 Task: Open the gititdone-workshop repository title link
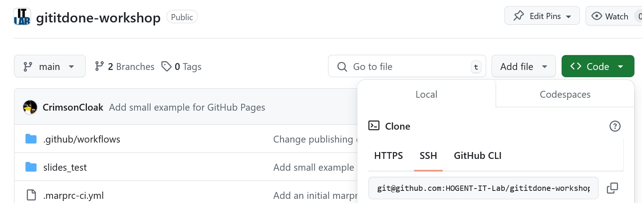(98, 17)
